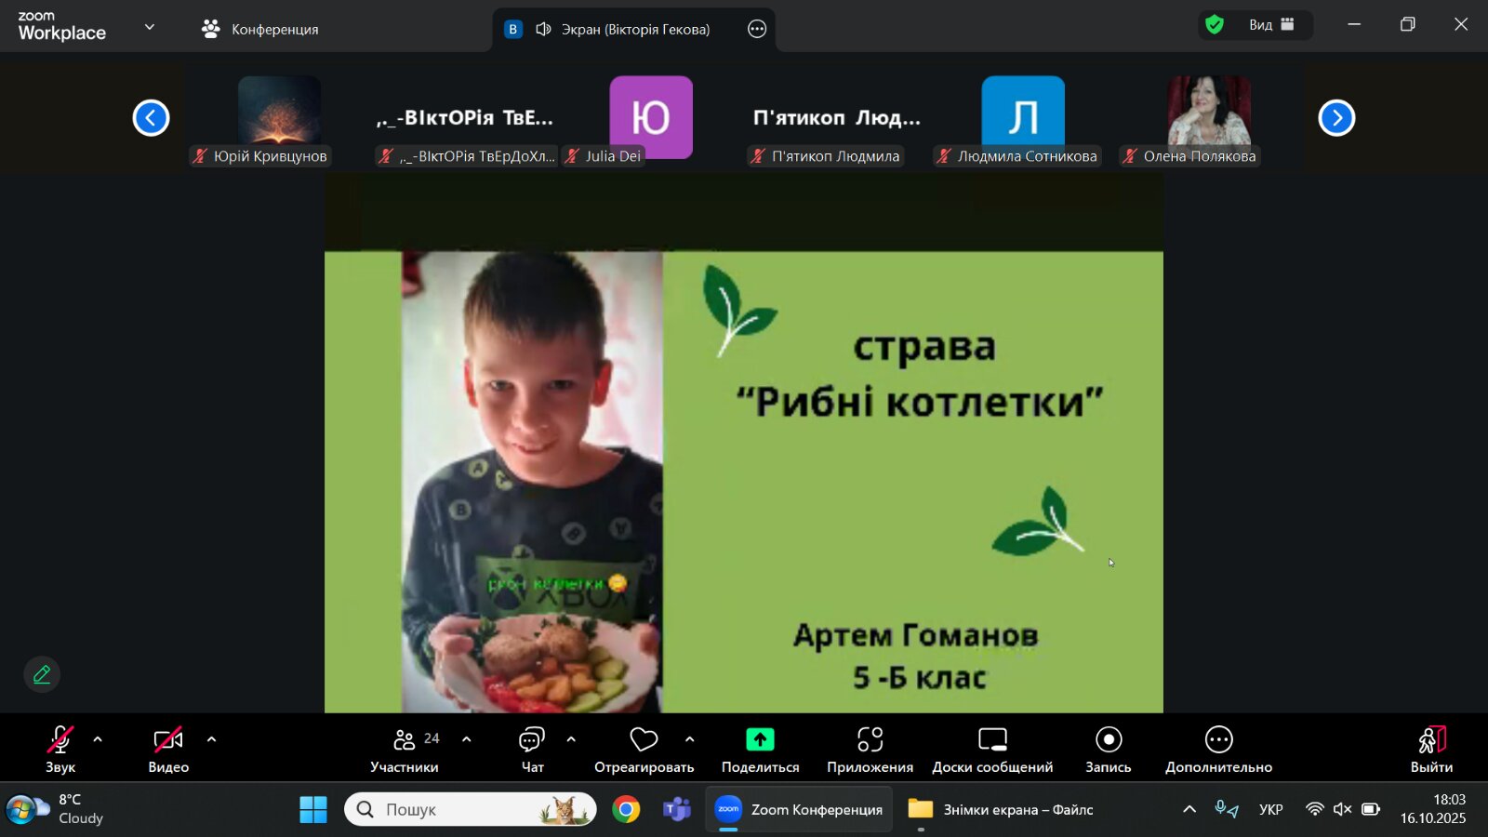Toggle system volume mute icon in tray

tap(1342, 809)
